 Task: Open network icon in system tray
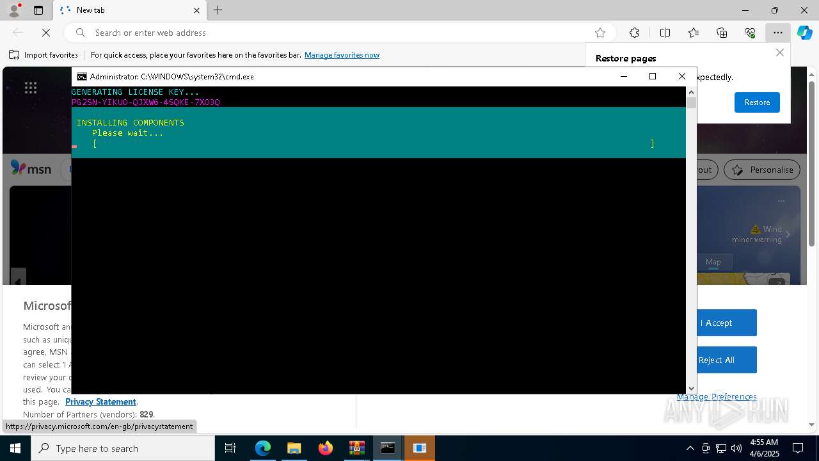(x=721, y=448)
